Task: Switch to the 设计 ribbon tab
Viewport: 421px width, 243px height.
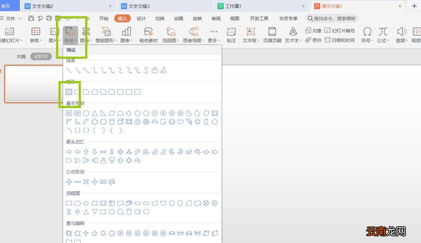Action: 141,18
